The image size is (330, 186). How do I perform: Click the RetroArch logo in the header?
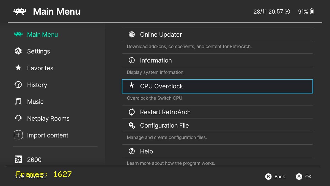point(20,12)
